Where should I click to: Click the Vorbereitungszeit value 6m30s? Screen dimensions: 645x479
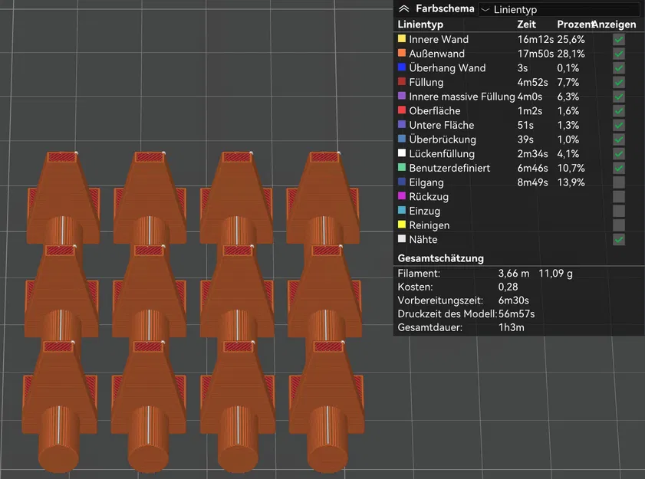tap(513, 300)
